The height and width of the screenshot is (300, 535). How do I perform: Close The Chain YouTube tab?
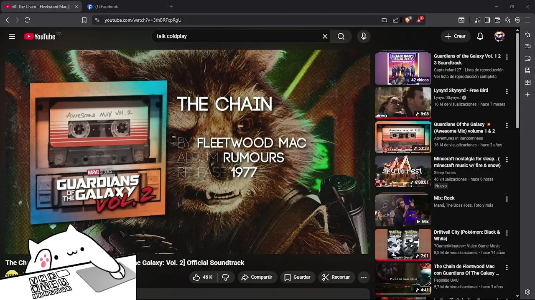point(76,7)
